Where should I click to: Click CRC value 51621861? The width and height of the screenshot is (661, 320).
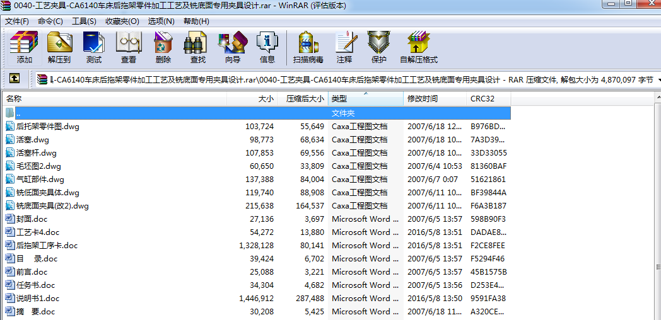(488, 180)
